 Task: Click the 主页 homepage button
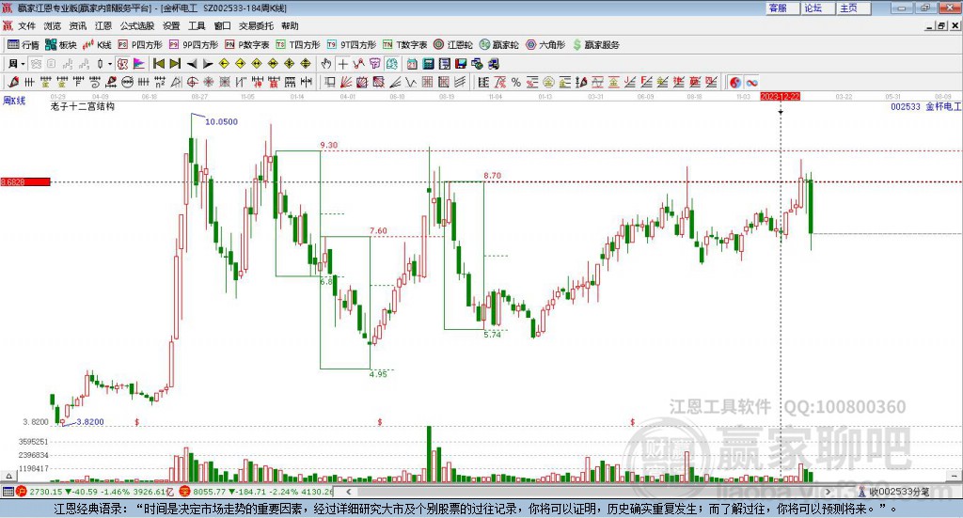click(x=853, y=8)
